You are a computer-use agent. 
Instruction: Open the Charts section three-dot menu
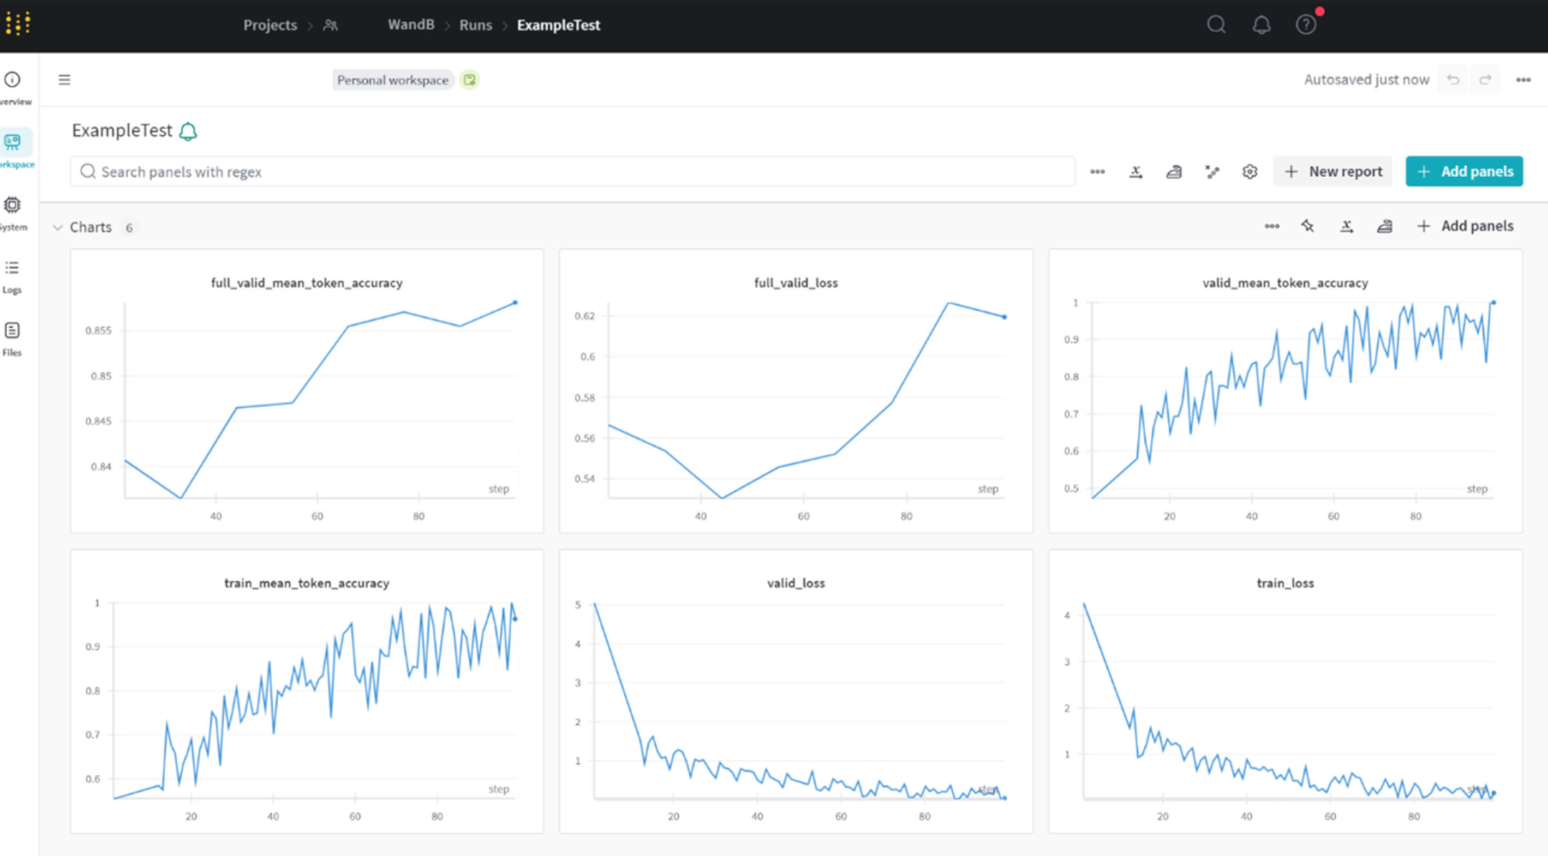pyautogui.click(x=1271, y=226)
